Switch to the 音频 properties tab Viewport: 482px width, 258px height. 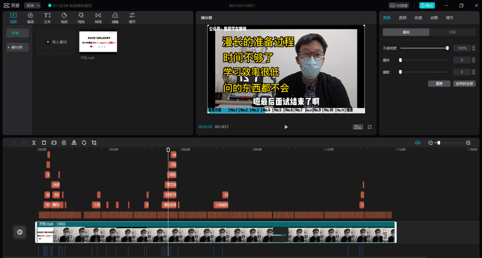tap(403, 18)
